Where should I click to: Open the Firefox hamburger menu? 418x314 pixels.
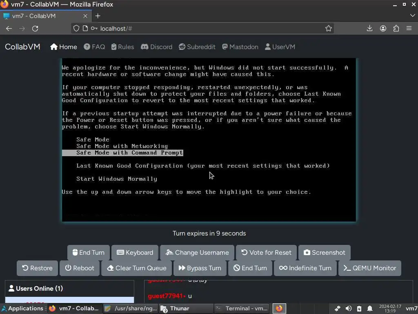(409, 28)
